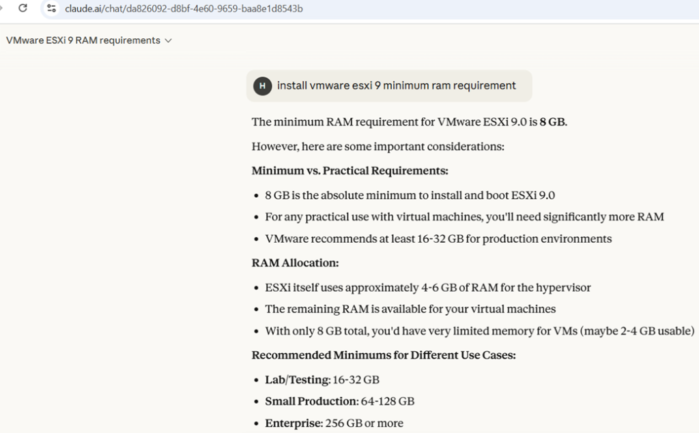Click the 'Enterprise' bullet label
This screenshot has height=433, width=699.
click(x=294, y=423)
